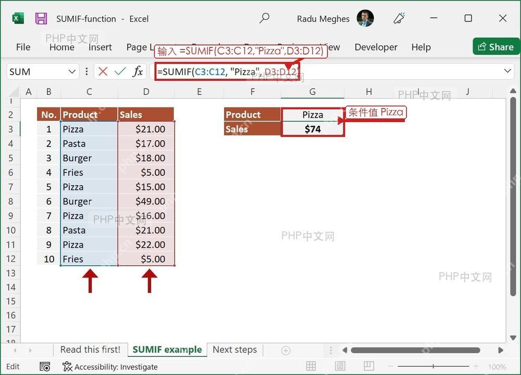
Task: Open the Insert ribbon tab
Action: 100,47
